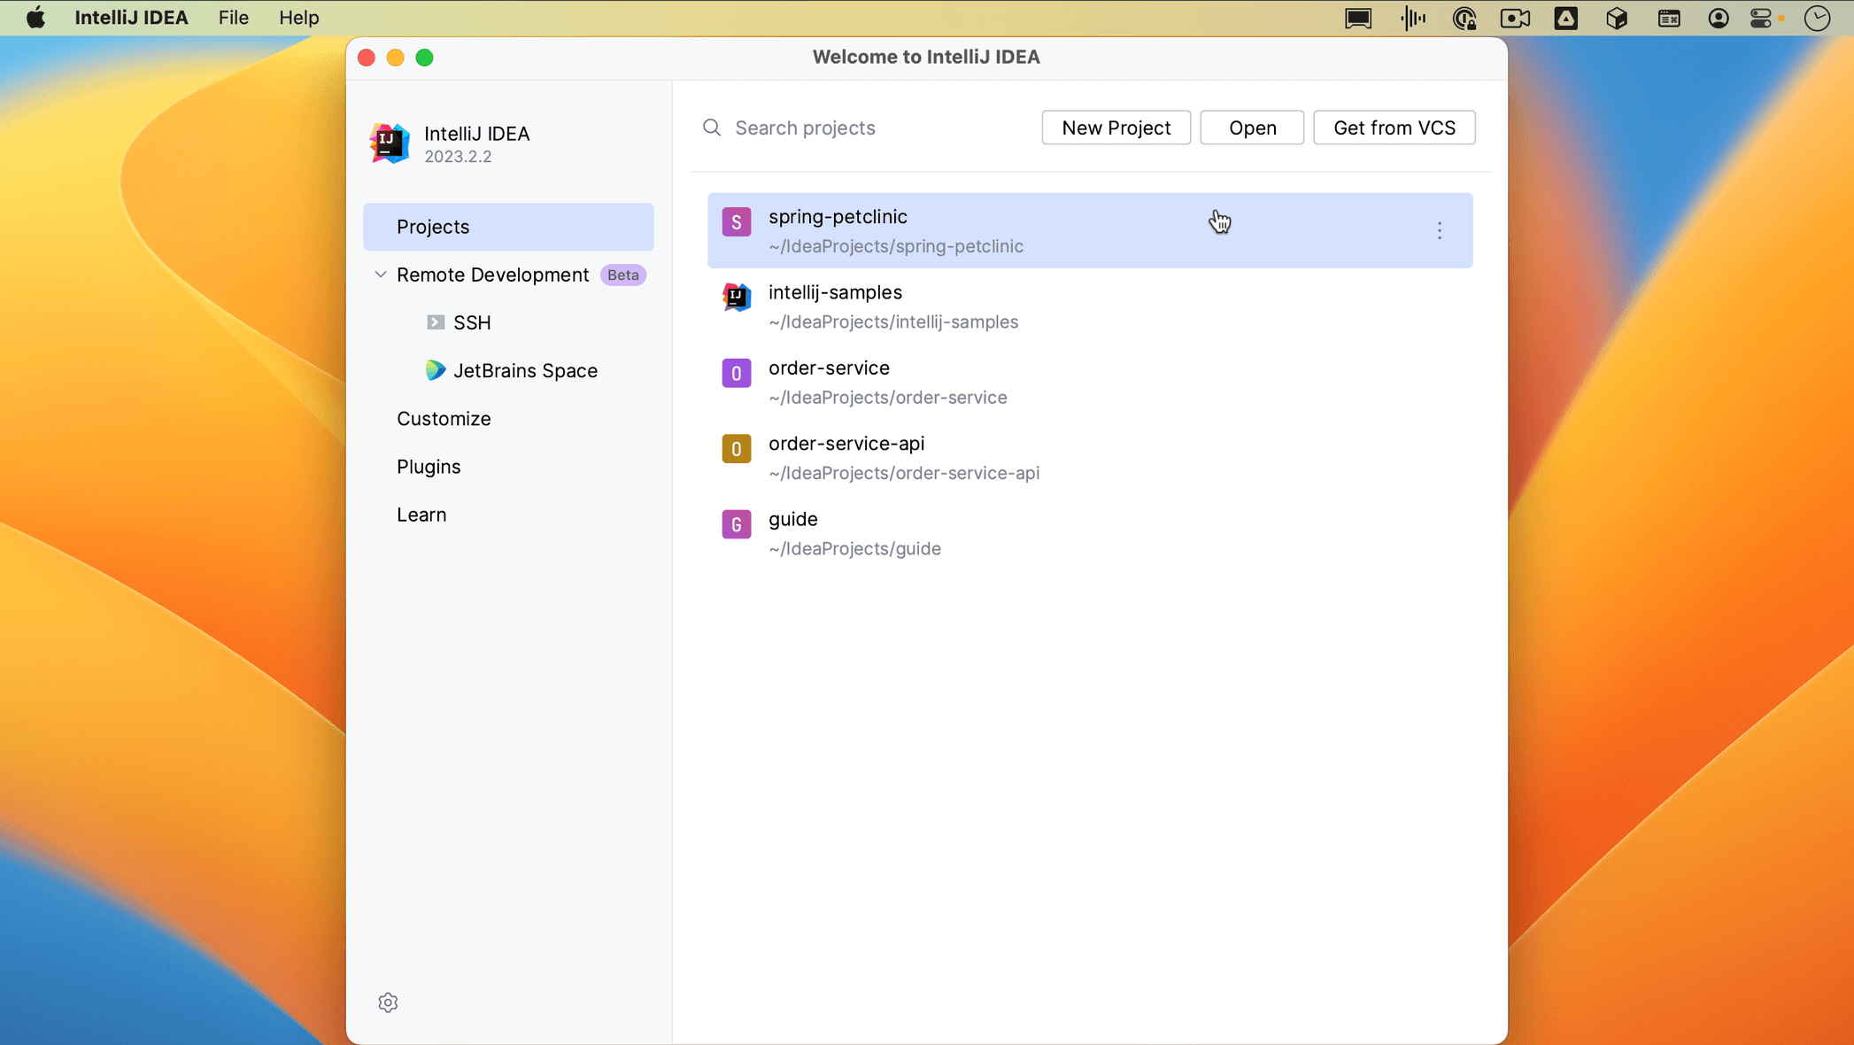Open the Help menu
The width and height of the screenshot is (1854, 1045).
(298, 18)
